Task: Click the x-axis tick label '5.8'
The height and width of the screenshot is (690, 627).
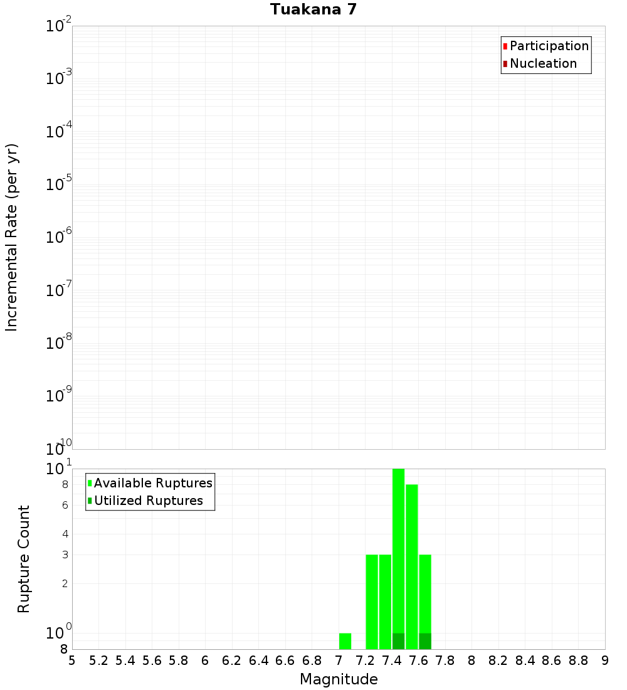Action: 179,661
